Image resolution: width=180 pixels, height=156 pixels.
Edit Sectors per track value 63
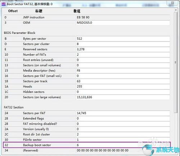pyautogui.click(x=123, y=81)
